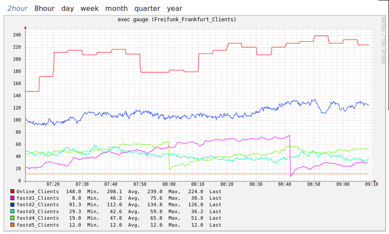The width and height of the screenshot is (389, 234).
Task: Click the 09:10 time axis label
Action: point(372,185)
